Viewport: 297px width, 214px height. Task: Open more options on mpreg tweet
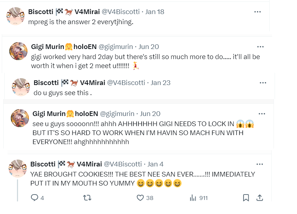257,12
